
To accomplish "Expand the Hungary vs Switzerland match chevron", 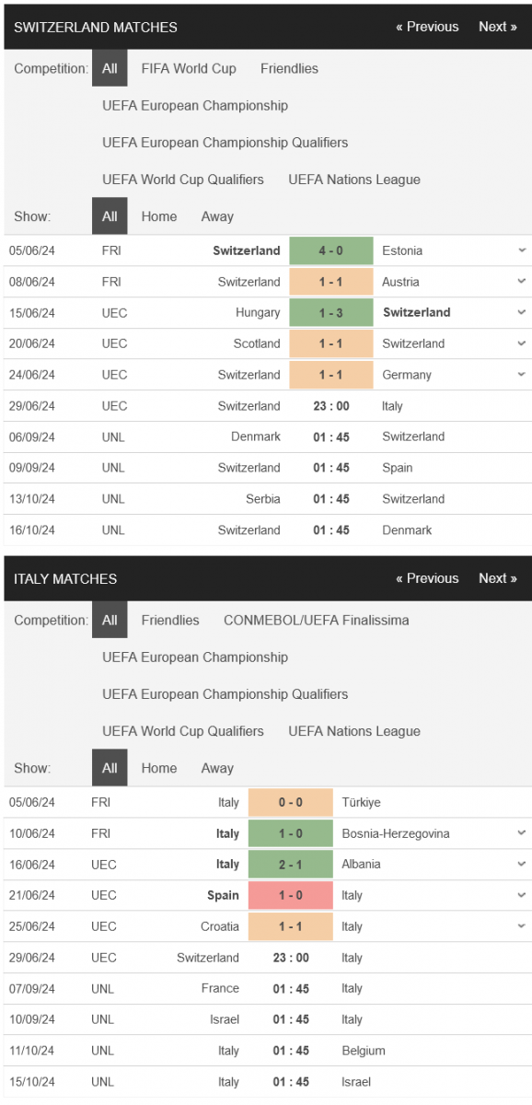I will click(522, 312).
